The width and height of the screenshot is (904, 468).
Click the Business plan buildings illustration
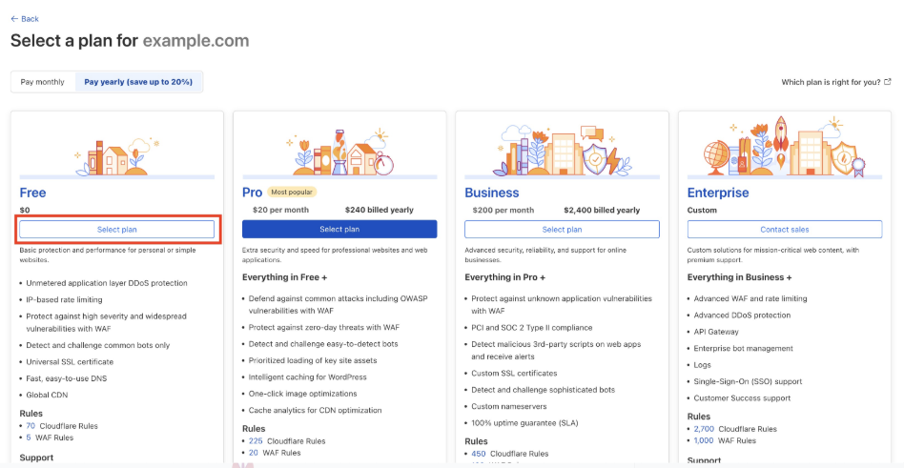[562, 151]
